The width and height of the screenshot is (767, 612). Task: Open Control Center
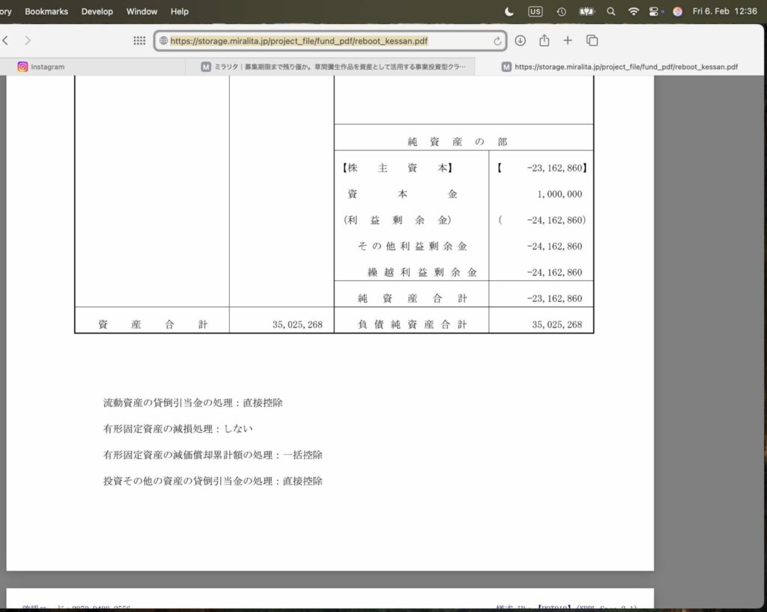click(x=655, y=11)
